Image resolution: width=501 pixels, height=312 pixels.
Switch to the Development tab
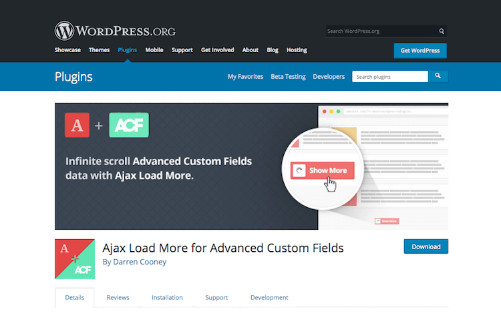[269, 297]
